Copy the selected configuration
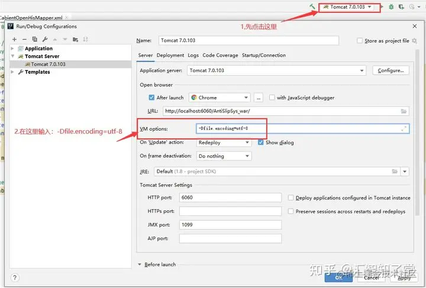426x288 pixels. coord(34,40)
